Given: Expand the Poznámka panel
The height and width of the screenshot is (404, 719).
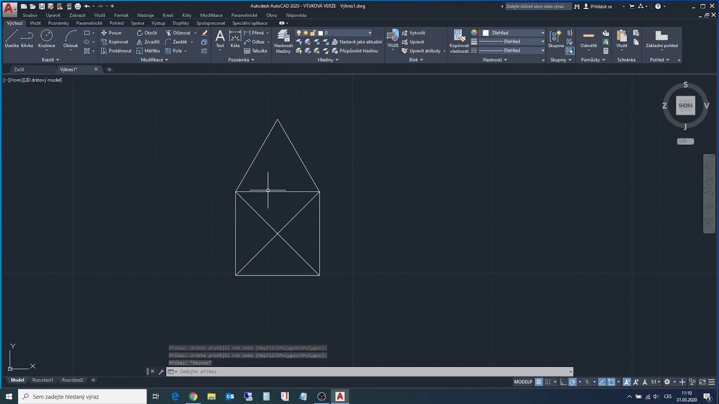Looking at the screenshot, I should pos(242,59).
